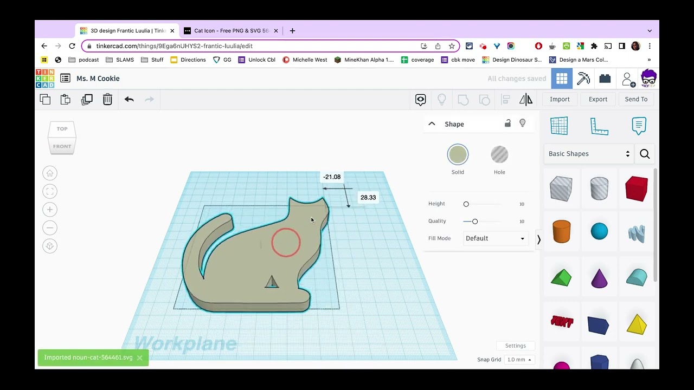The image size is (694, 390).
Task: Collapse the shapes side panel arrow
Action: click(538, 239)
